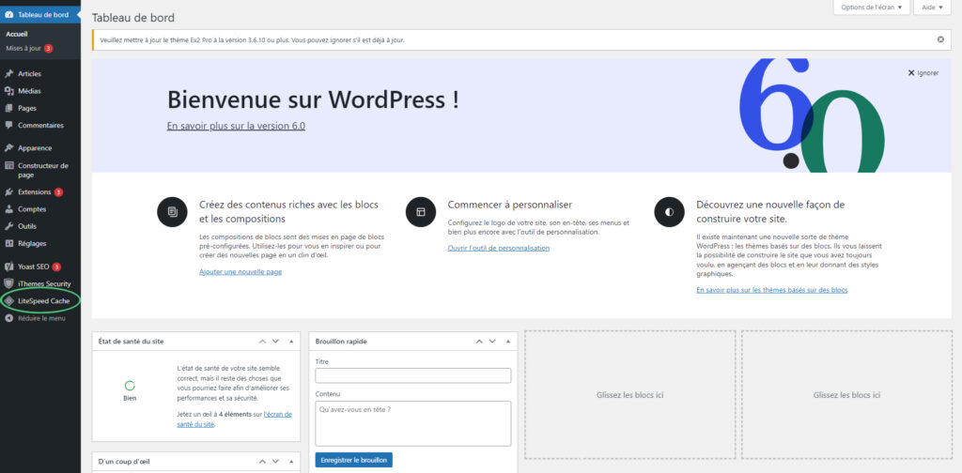Click the Constructeur de page icon
The width and height of the screenshot is (962, 473).
pos(8,165)
